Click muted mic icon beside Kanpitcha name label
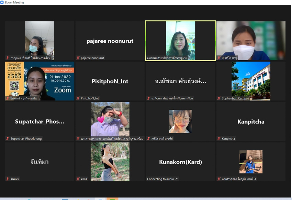This screenshot has width=292, height=200. click(x=219, y=139)
